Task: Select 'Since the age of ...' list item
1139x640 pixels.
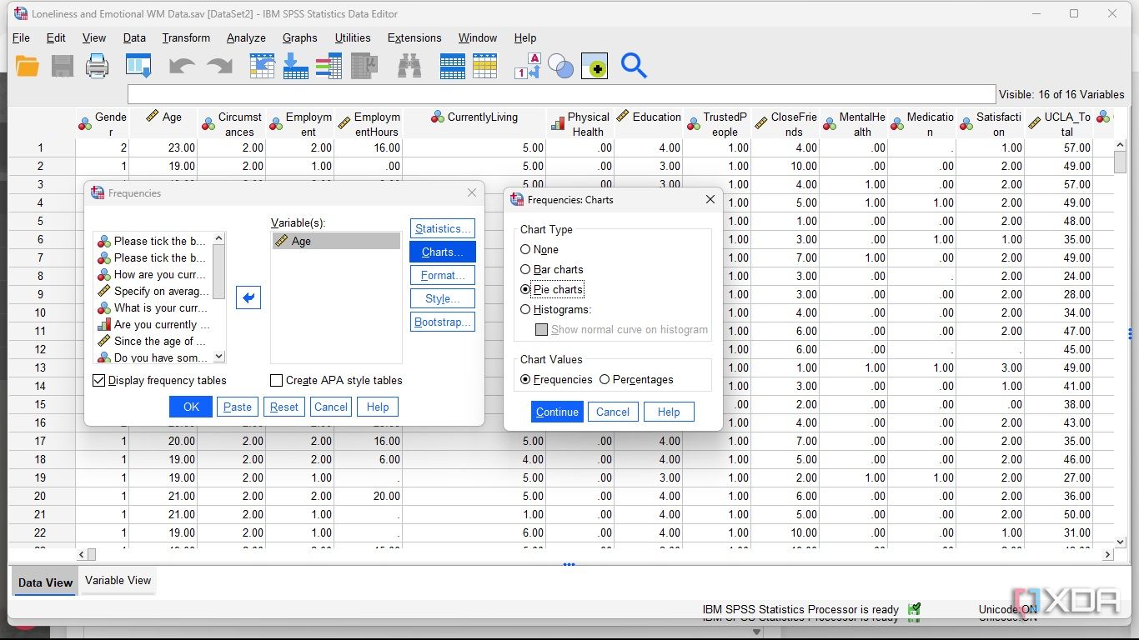Action: click(x=153, y=341)
